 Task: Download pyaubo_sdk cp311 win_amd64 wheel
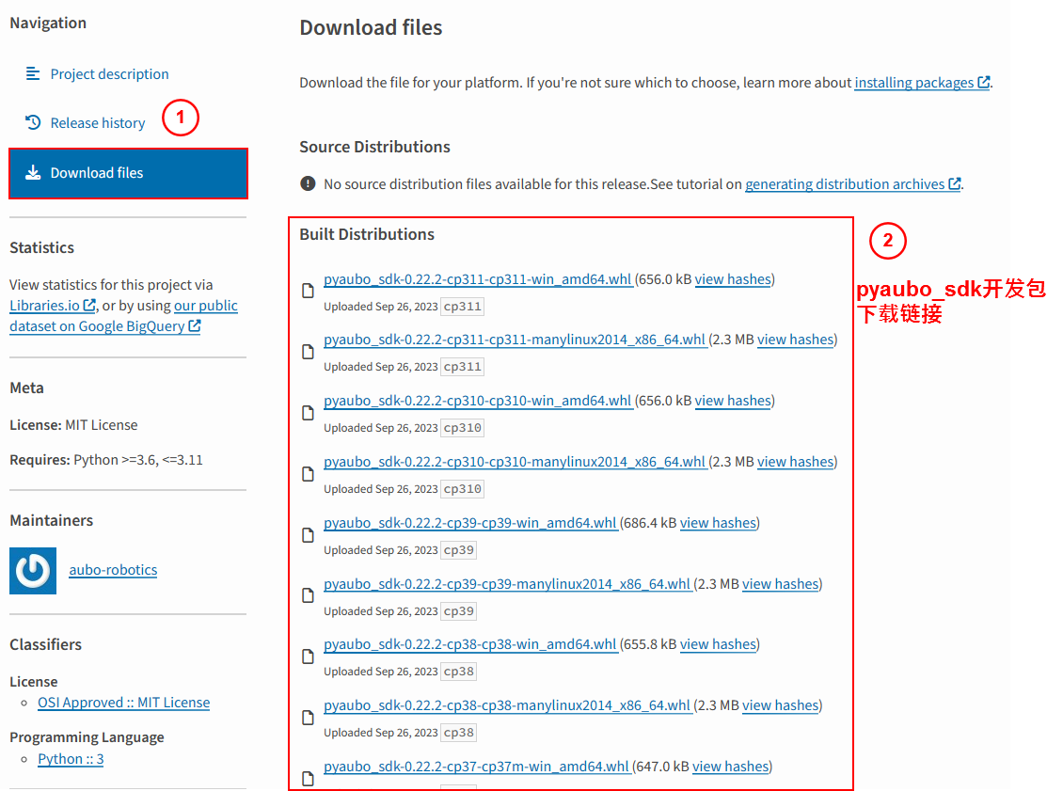click(478, 279)
